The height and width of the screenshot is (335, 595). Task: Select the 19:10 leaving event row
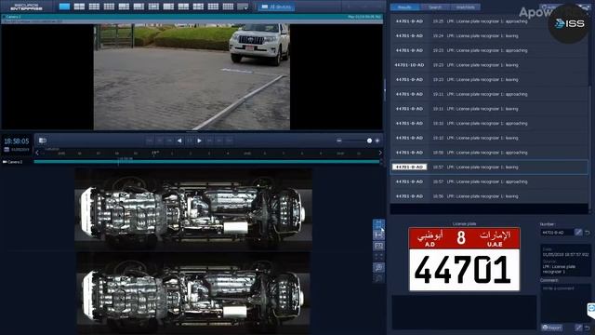[489, 138]
